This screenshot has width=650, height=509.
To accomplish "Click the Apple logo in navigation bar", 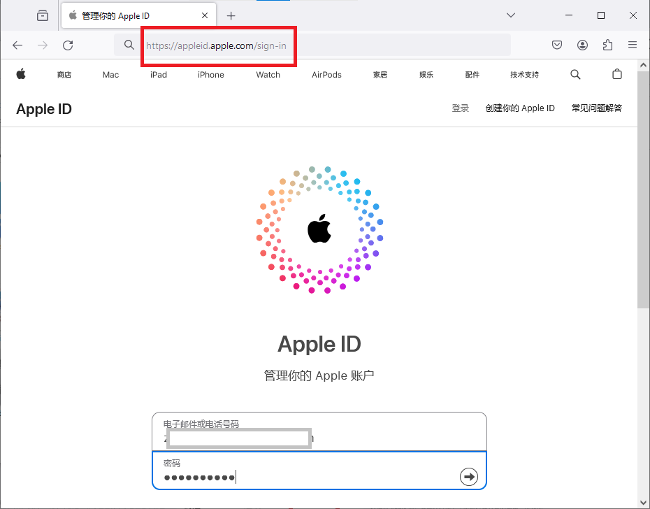I will click(x=21, y=74).
